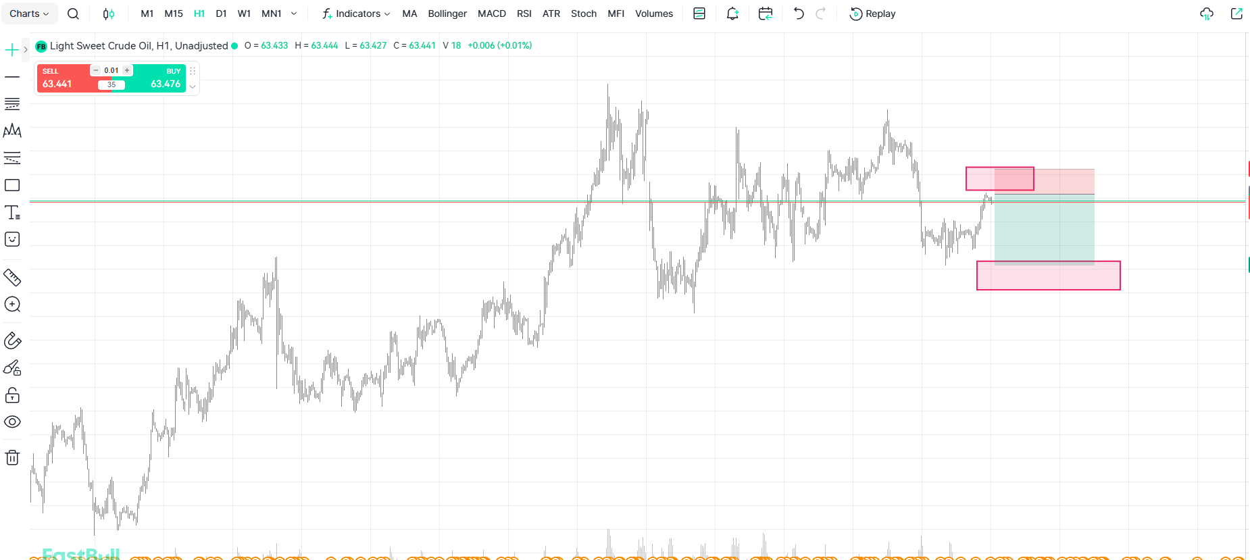This screenshot has height=560, width=1250.
Task: Select the text annotation tool
Action: pyautogui.click(x=12, y=213)
